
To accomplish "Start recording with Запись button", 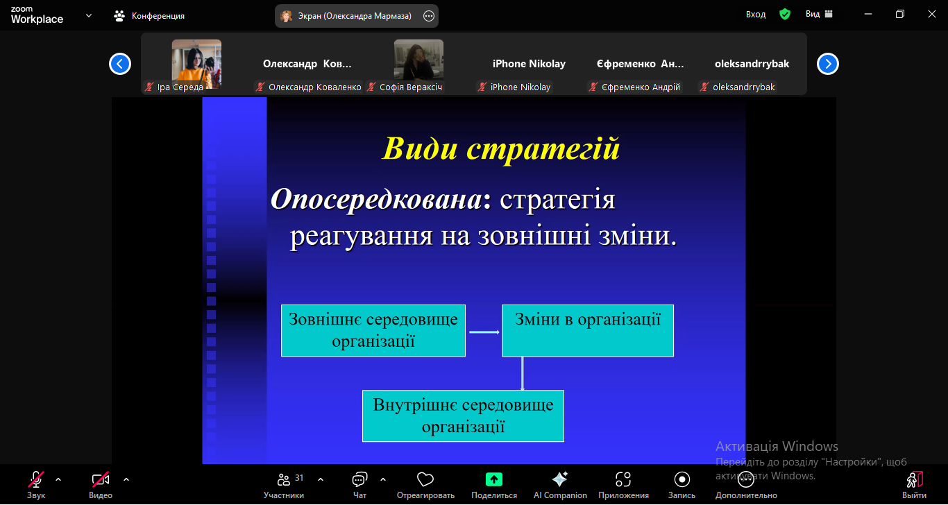I will pyautogui.click(x=682, y=485).
